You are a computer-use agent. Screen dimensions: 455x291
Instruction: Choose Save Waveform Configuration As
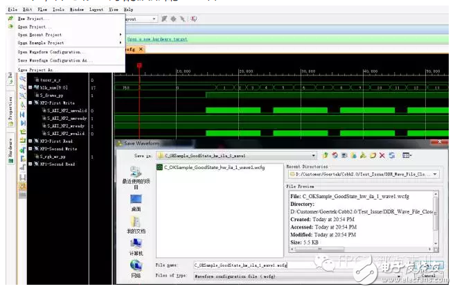[54, 60]
